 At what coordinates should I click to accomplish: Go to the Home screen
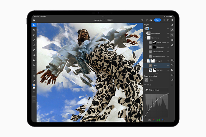[34, 20]
